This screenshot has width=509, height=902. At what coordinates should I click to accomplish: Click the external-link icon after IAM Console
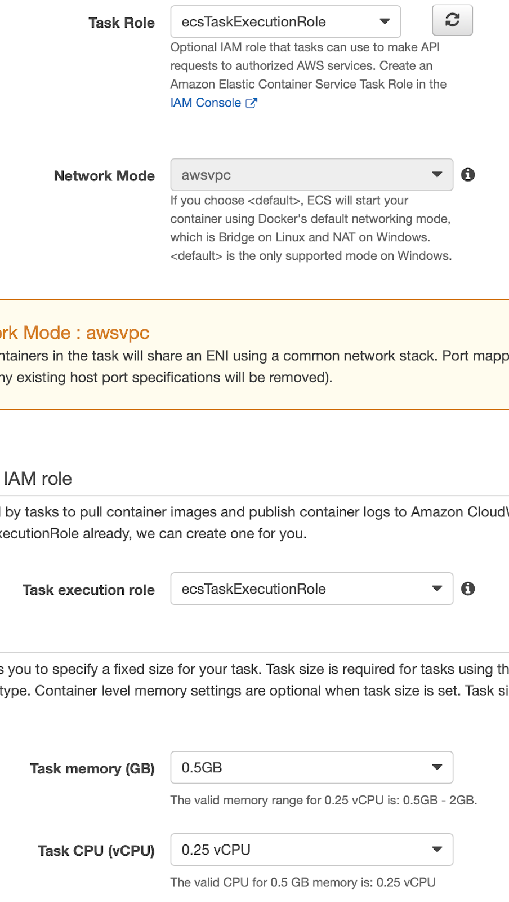(x=251, y=103)
